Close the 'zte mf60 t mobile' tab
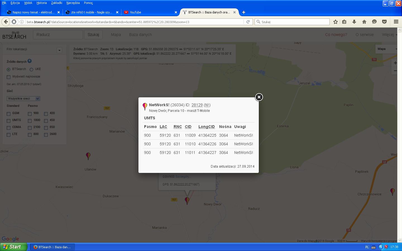Image resolution: width=402 pixels, height=251 pixels. (x=117, y=12)
